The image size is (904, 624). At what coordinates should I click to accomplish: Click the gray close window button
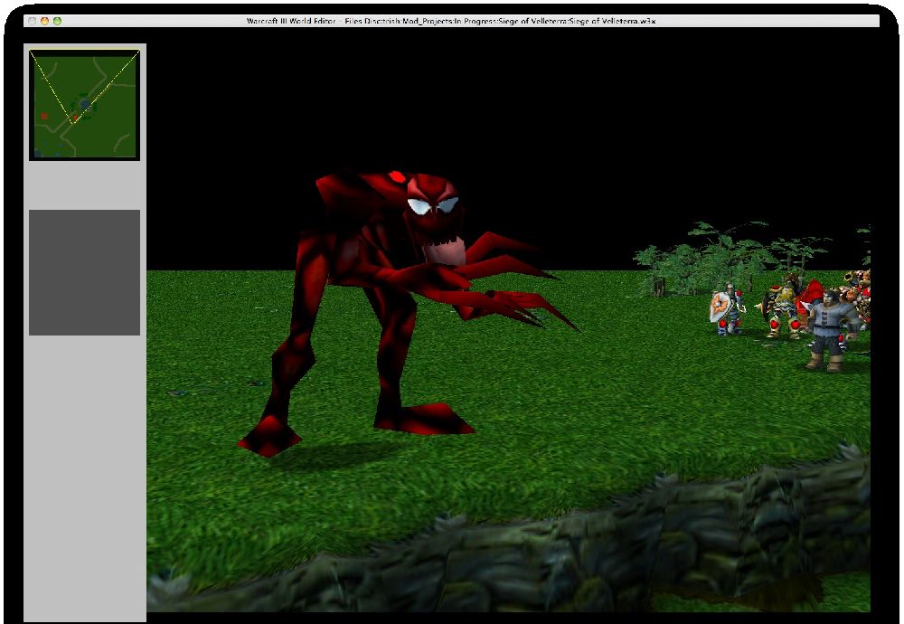pos(33,21)
